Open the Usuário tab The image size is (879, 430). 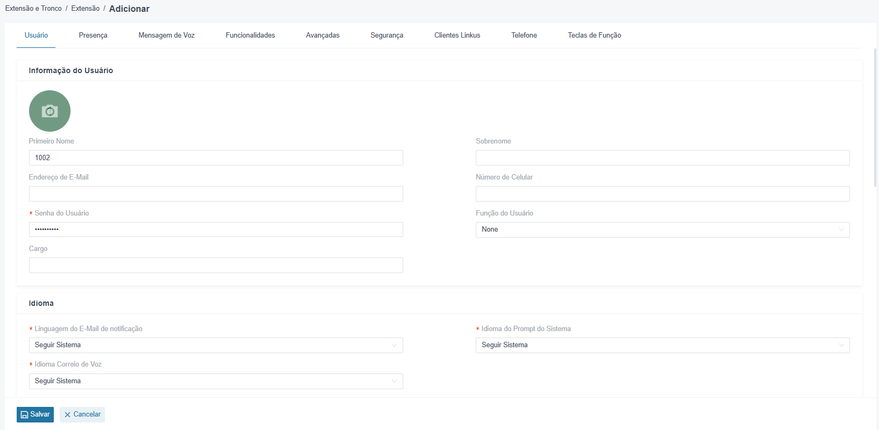coord(36,35)
